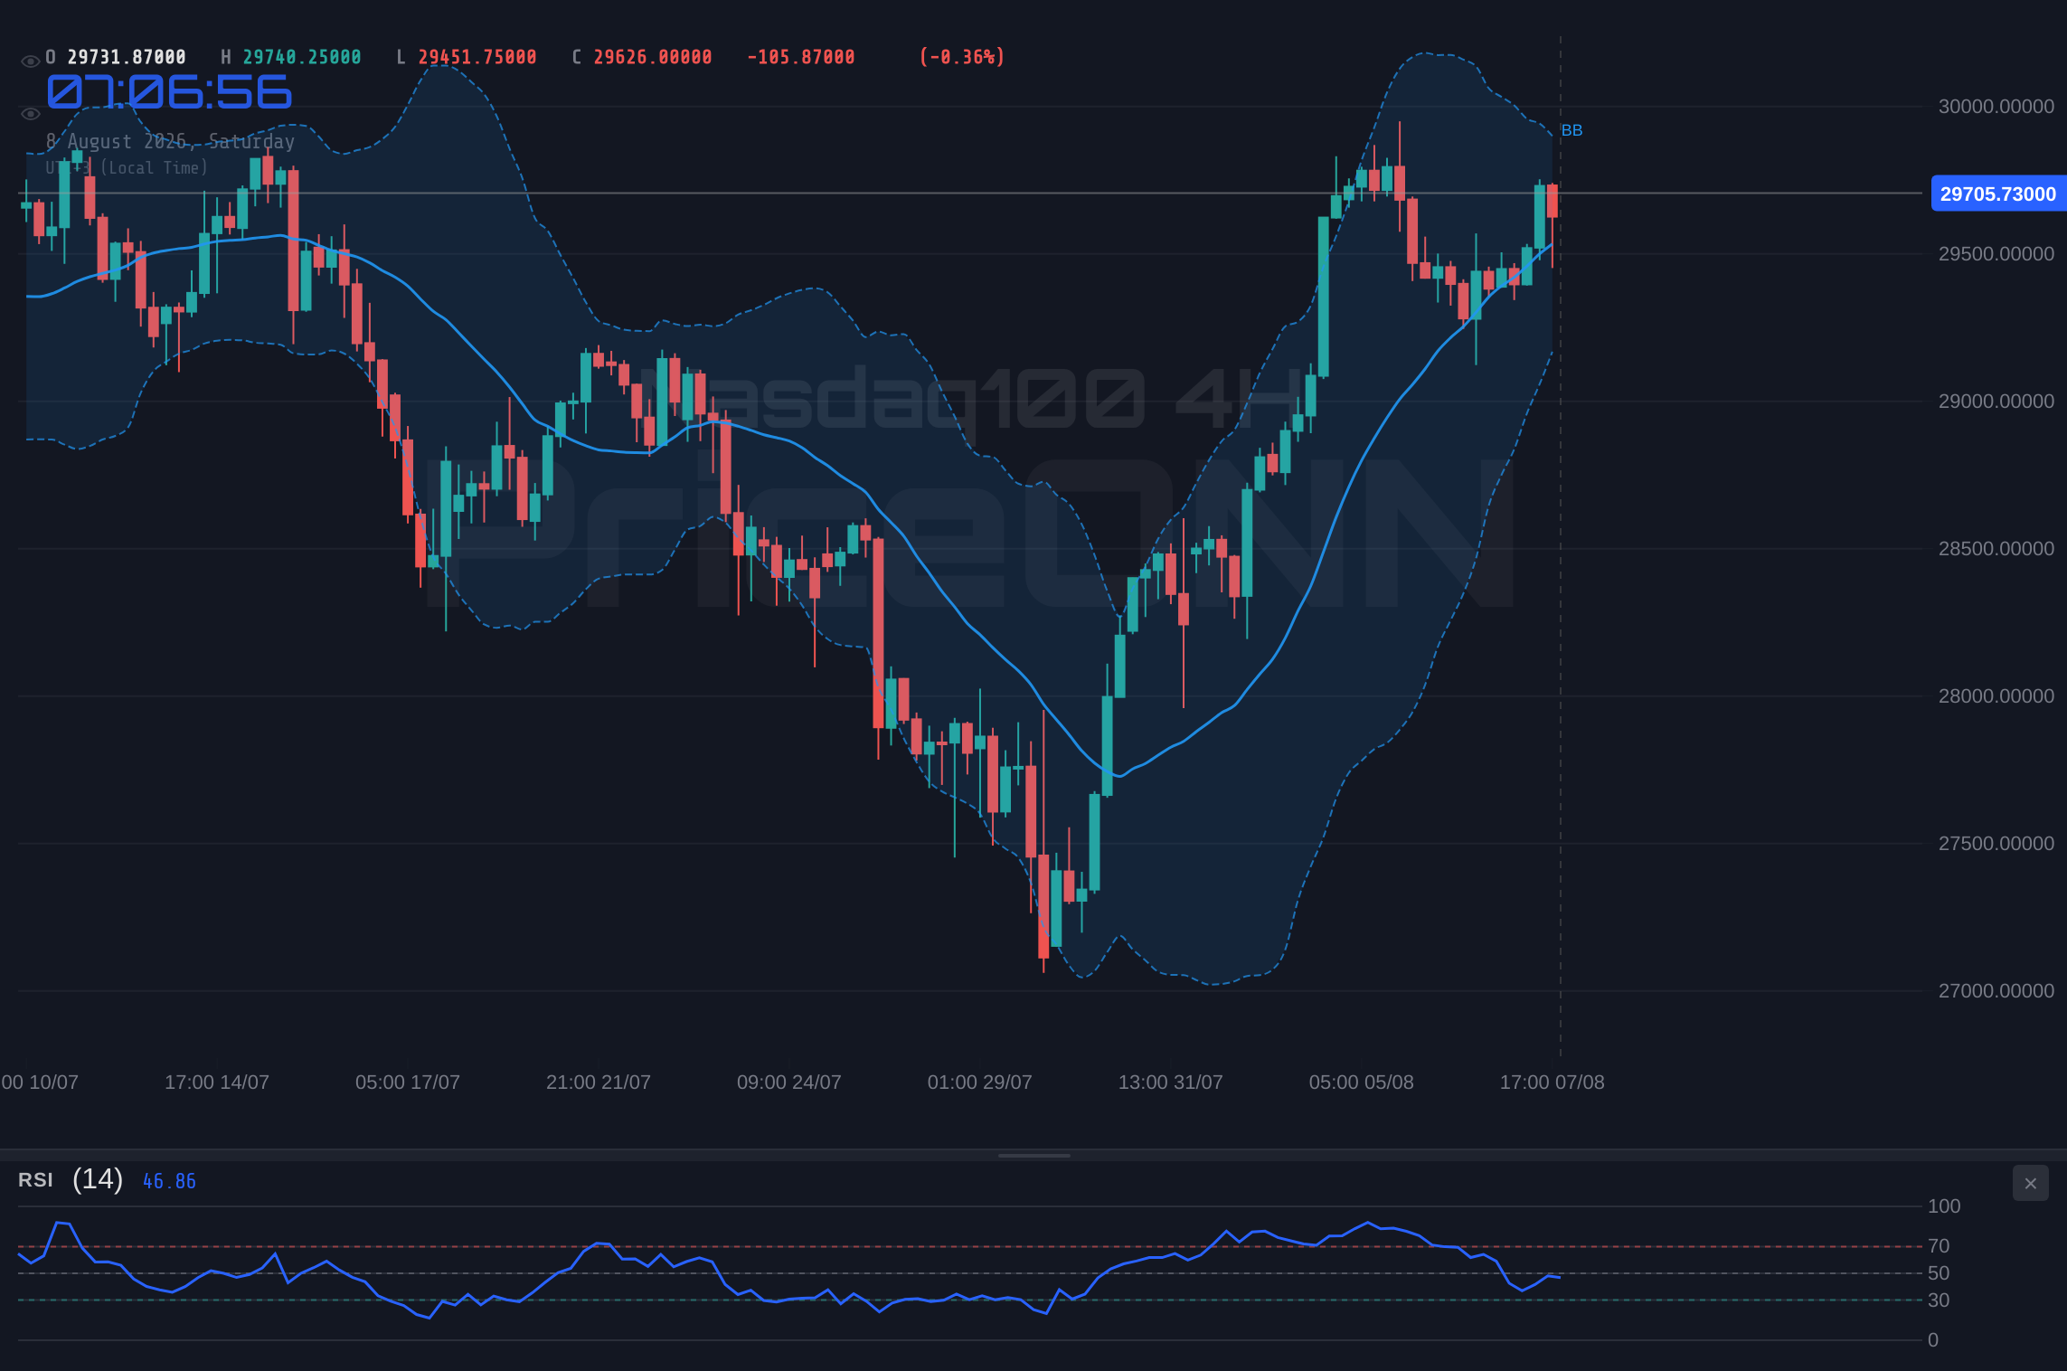The image size is (2067, 1371).
Task: Click the RSI period (14) label
Action: point(98,1179)
